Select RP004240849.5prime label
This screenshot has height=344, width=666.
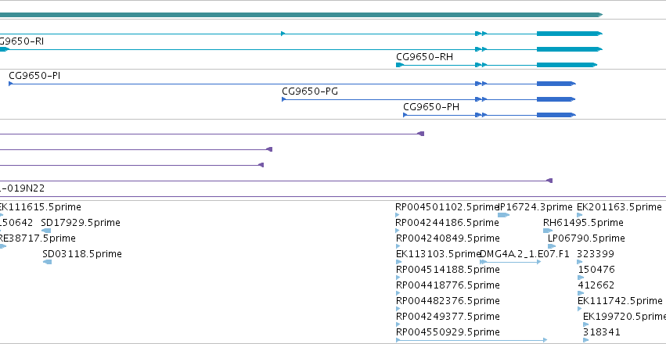click(x=448, y=238)
